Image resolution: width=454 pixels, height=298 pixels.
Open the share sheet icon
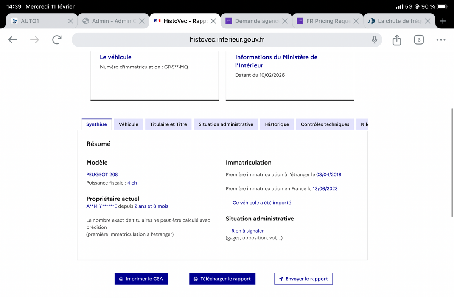[x=396, y=40]
